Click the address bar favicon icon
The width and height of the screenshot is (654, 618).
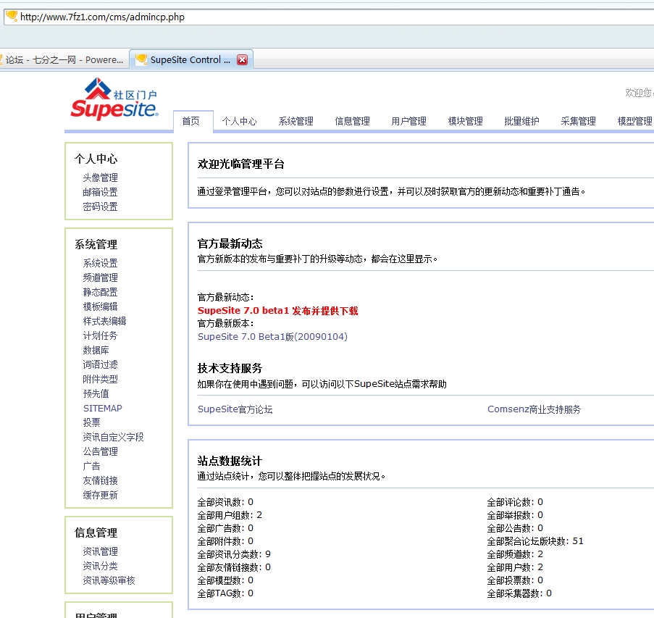(12, 16)
